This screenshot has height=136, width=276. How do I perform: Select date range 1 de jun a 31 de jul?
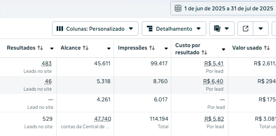229,8
